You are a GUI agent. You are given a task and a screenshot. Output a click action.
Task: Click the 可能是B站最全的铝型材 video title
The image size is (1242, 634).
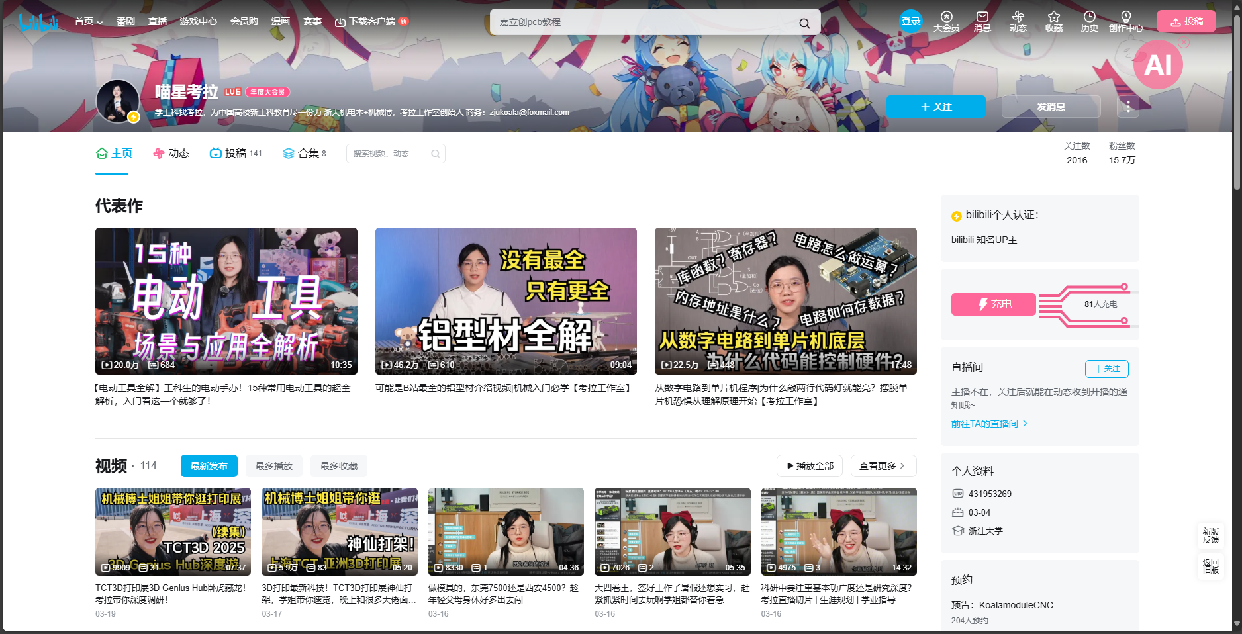(504, 388)
